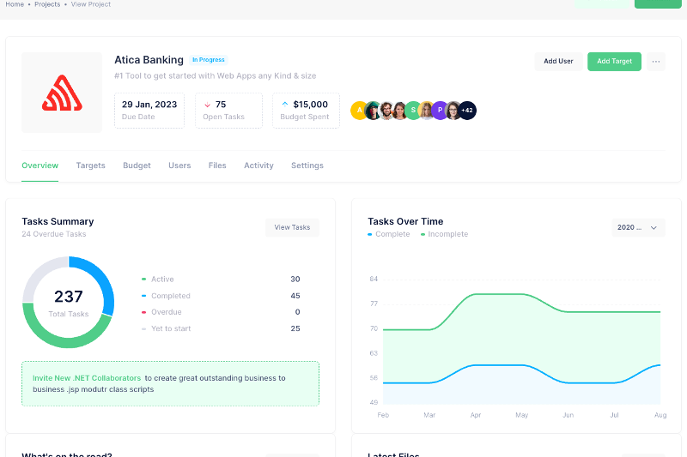Click the Projects breadcrumb link
This screenshot has height=457, width=687.
tap(47, 4)
